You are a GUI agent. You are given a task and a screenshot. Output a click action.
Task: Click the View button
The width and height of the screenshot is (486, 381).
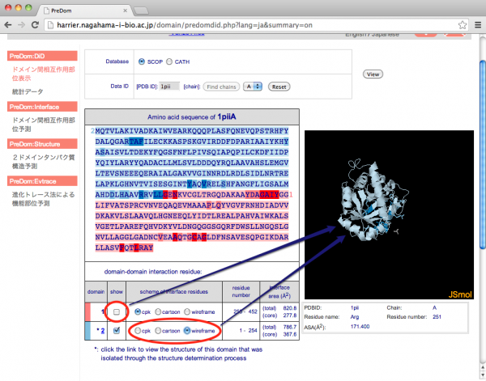(373, 74)
